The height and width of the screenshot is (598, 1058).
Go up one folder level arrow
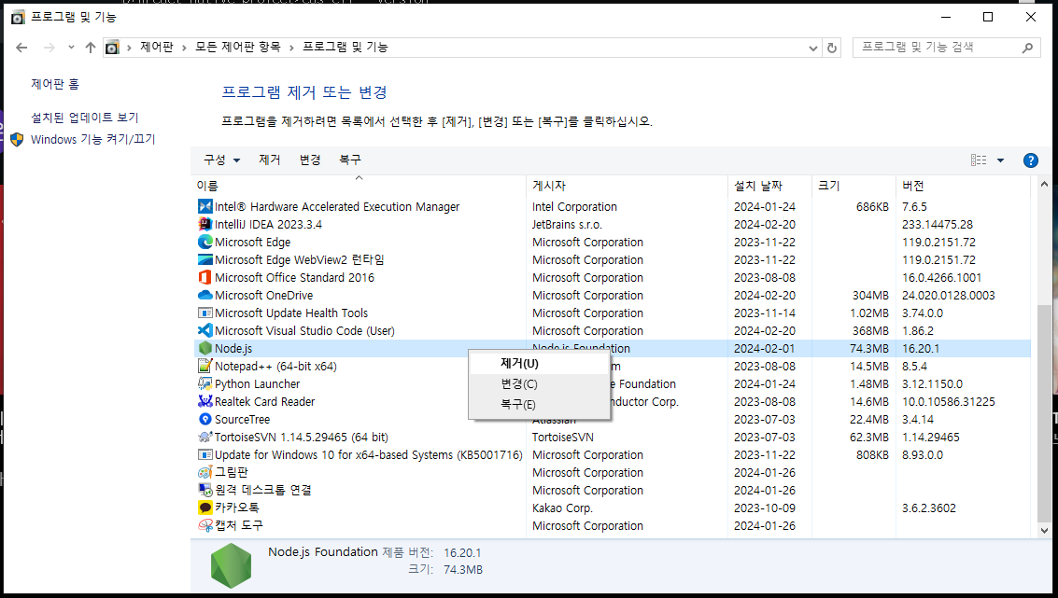(x=91, y=48)
